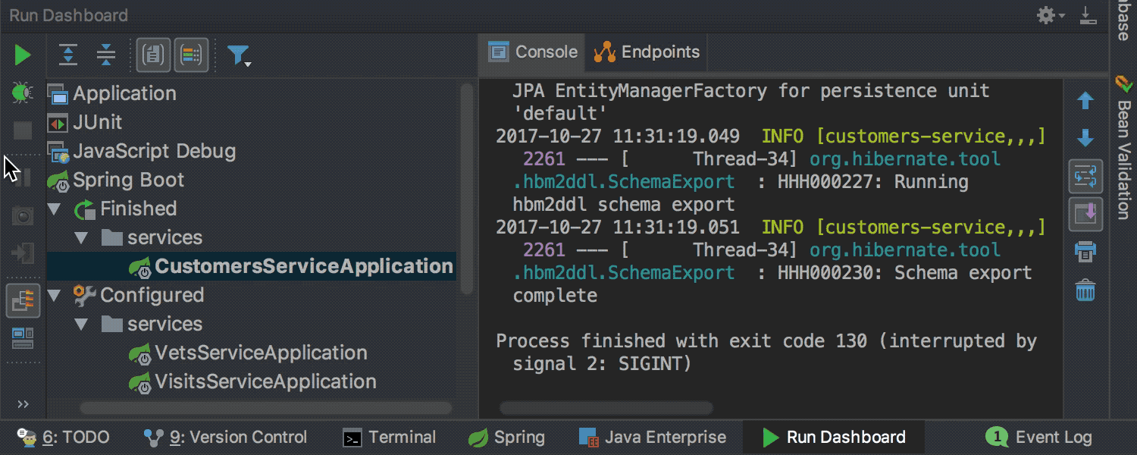Click the debug bug icon in the left gutter
The image size is (1137, 455).
tap(22, 92)
